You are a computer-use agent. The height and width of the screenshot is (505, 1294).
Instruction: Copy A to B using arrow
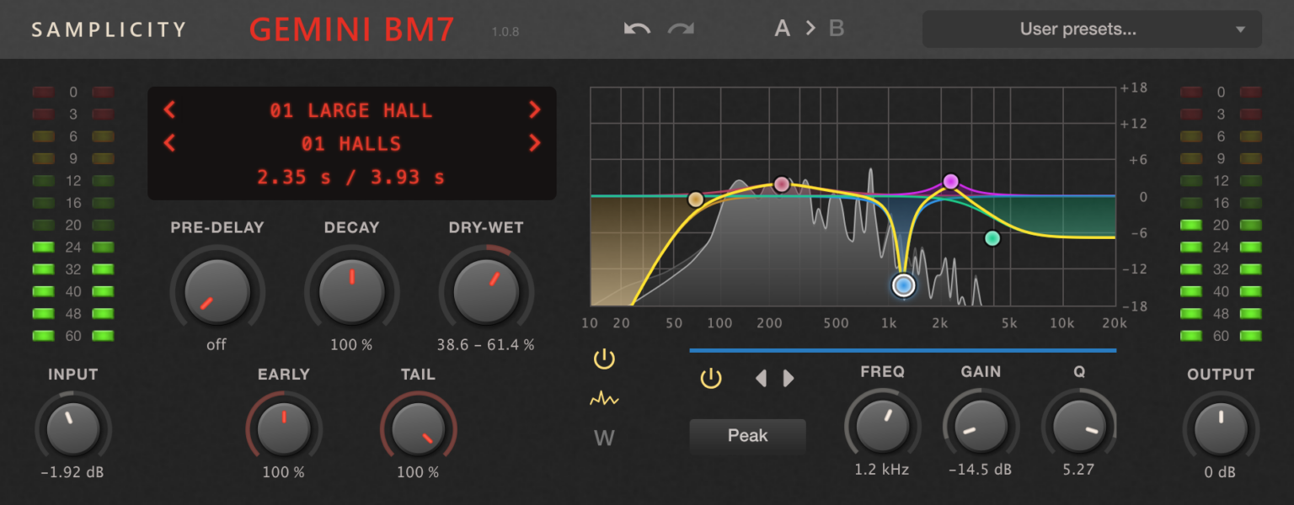coord(810,29)
